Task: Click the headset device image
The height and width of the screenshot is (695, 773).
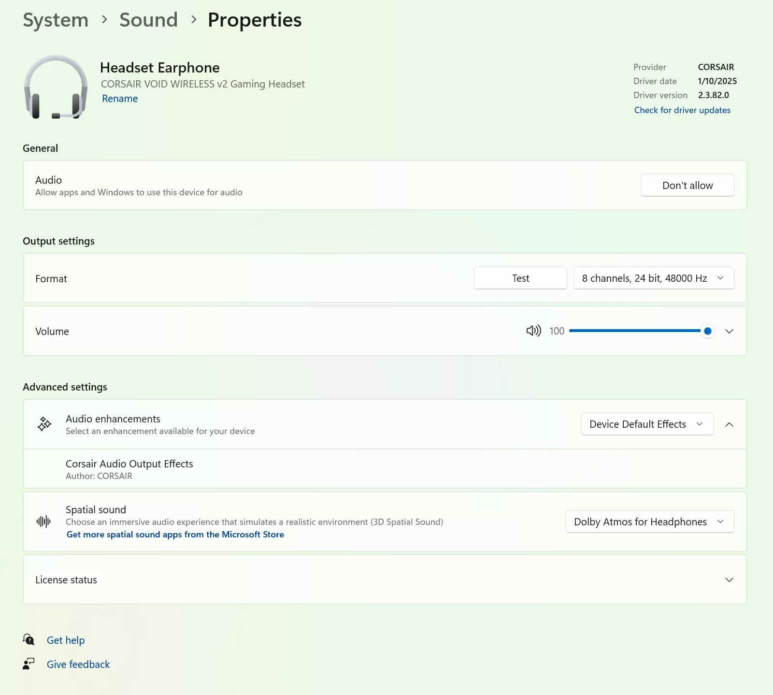Action: pyautogui.click(x=56, y=87)
